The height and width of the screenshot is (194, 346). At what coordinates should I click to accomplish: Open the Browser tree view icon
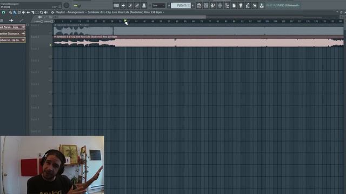point(227,5)
